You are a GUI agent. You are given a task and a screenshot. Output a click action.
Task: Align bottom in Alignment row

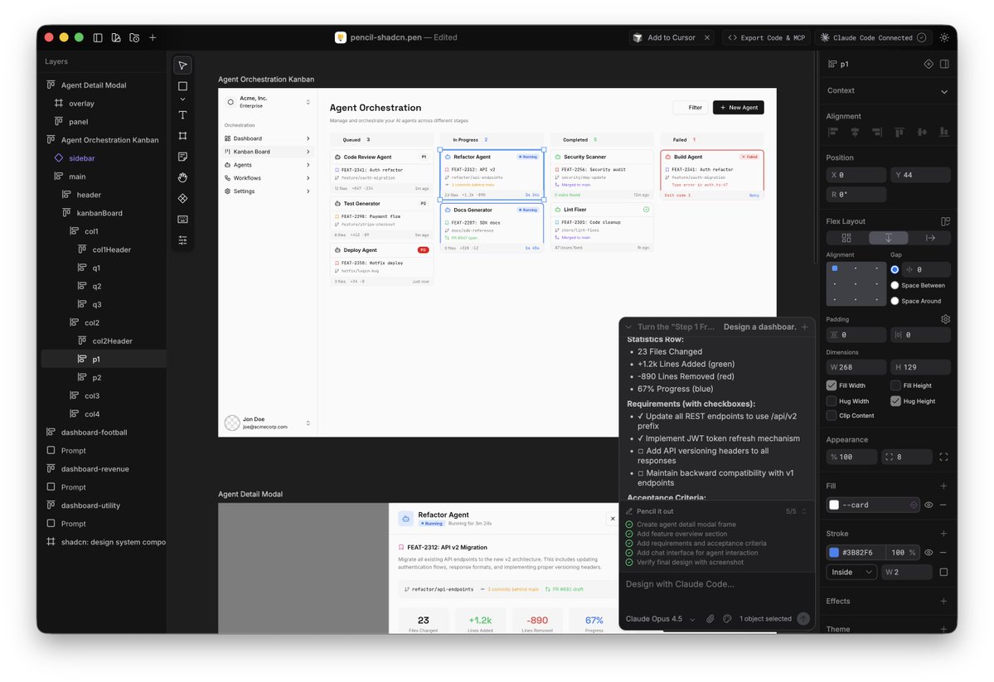tap(944, 132)
